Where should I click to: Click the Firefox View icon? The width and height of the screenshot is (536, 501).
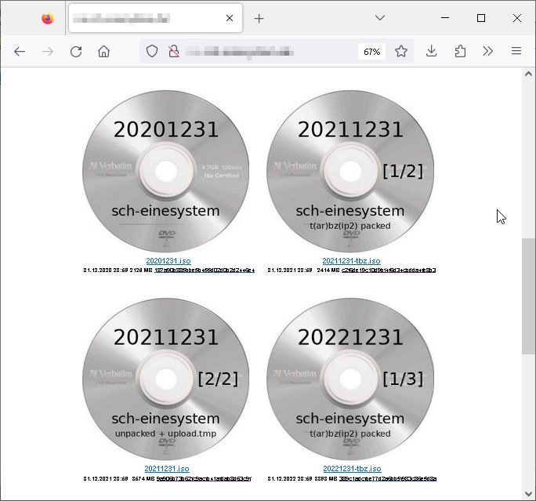(x=48, y=18)
